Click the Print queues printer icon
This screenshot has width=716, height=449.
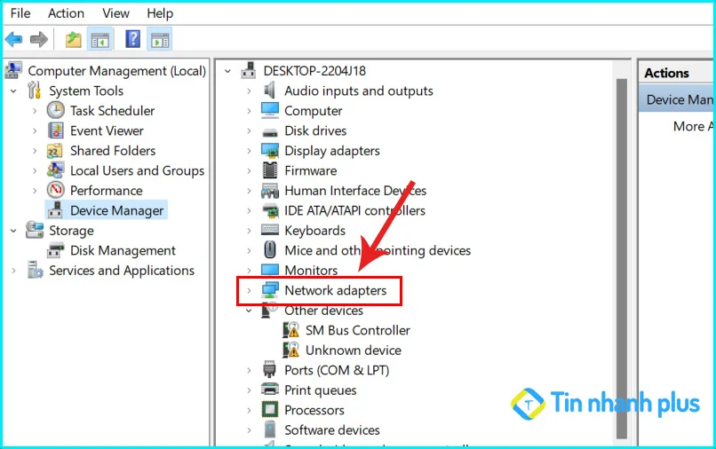click(x=270, y=390)
